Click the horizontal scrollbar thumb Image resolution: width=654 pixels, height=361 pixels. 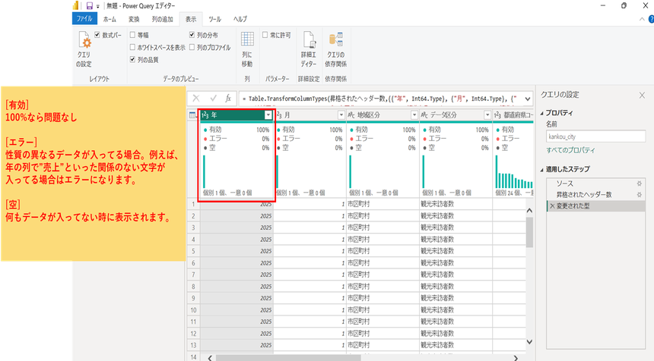coord(287,358)
